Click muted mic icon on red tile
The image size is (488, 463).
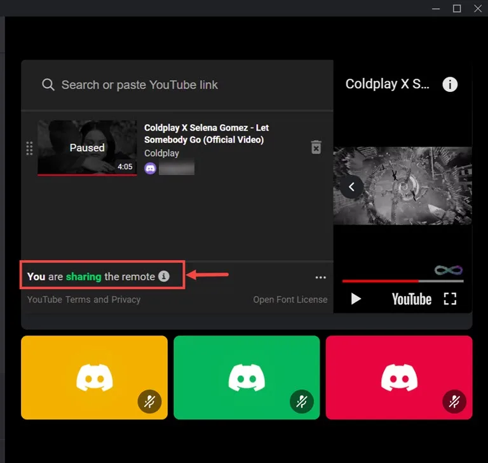coord(454,401)
